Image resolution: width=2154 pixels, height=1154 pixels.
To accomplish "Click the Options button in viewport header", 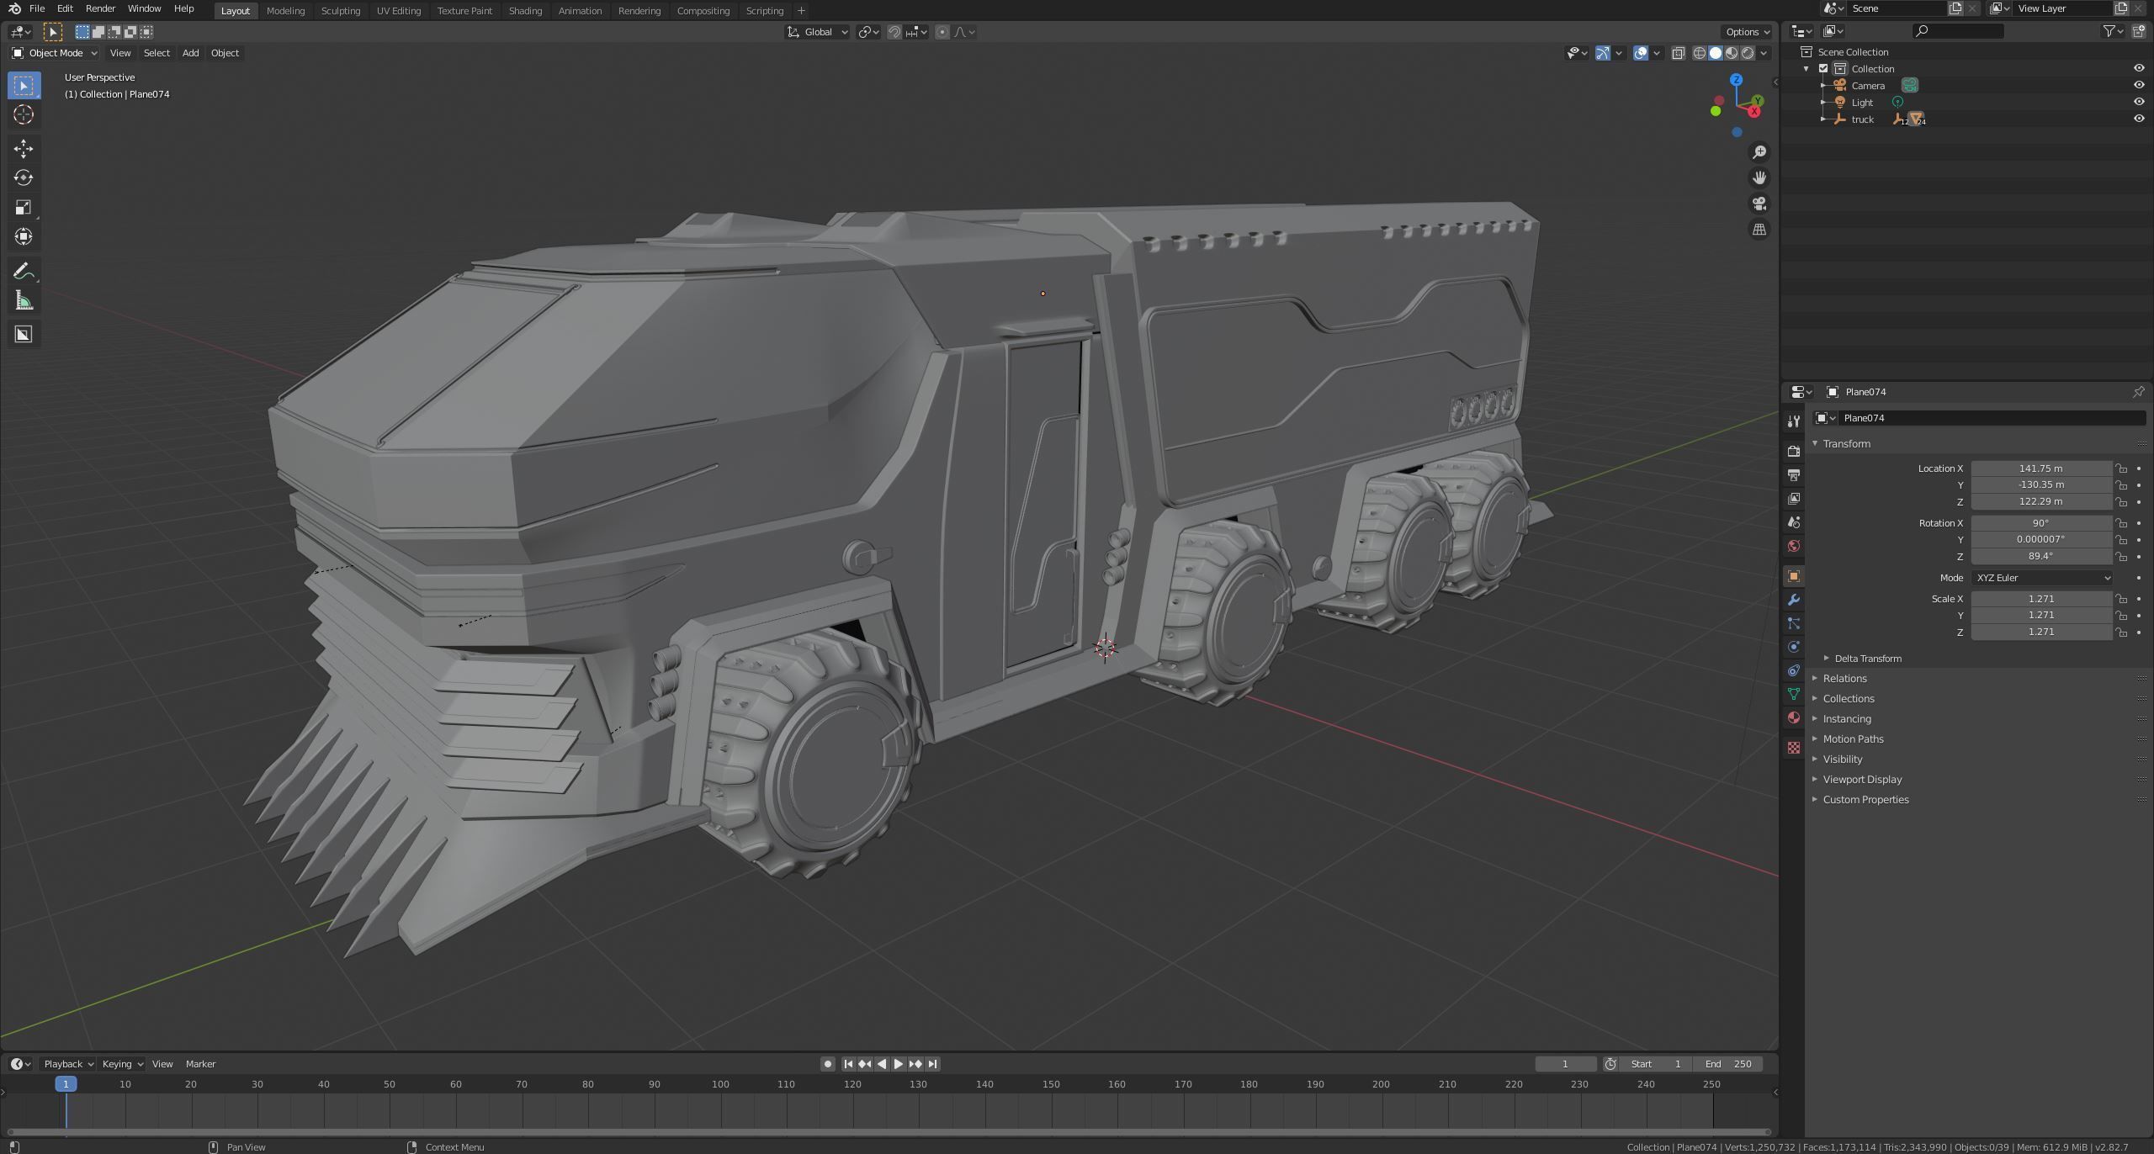I will (x=1748, y=32).
